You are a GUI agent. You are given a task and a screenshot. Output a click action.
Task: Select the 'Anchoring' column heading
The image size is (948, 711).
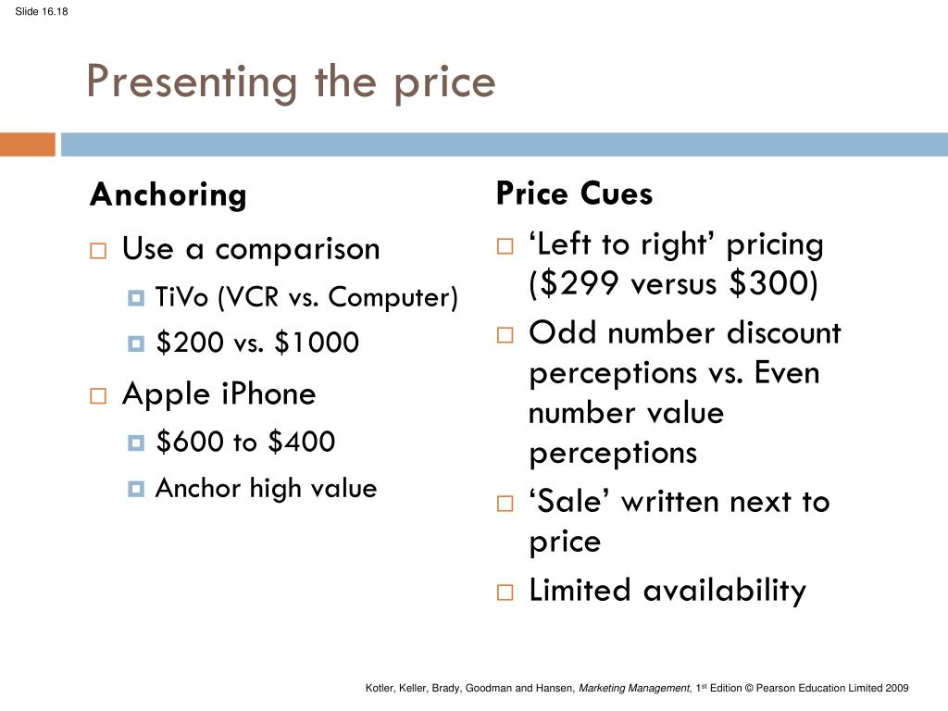tap(168, 194)
